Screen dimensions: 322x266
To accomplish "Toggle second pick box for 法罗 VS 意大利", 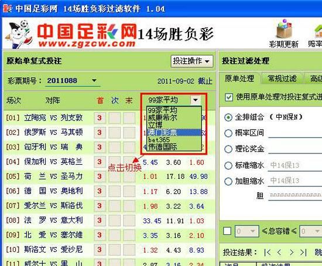I will pos(114,220).
